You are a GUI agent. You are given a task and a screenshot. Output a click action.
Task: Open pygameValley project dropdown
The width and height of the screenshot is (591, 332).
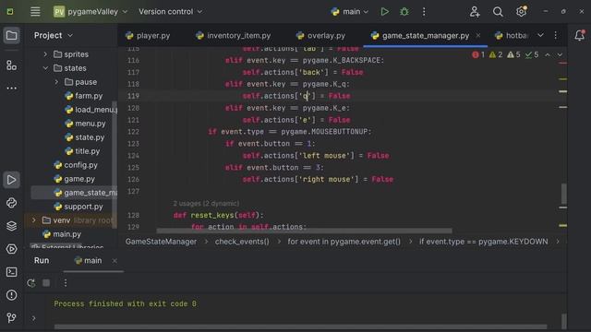point(90,12)
